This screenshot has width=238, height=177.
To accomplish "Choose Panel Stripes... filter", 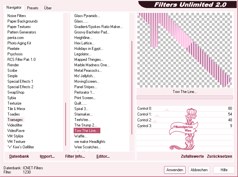I will (86, 87).
